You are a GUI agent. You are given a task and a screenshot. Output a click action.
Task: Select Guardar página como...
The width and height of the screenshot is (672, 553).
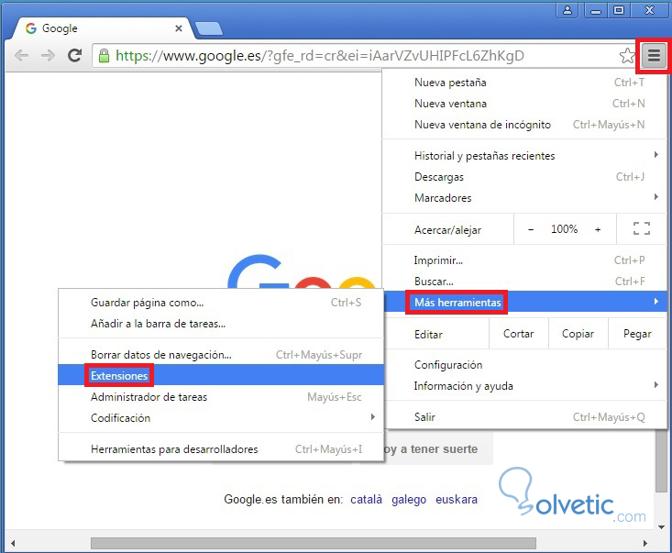click(x=221, y=303)
